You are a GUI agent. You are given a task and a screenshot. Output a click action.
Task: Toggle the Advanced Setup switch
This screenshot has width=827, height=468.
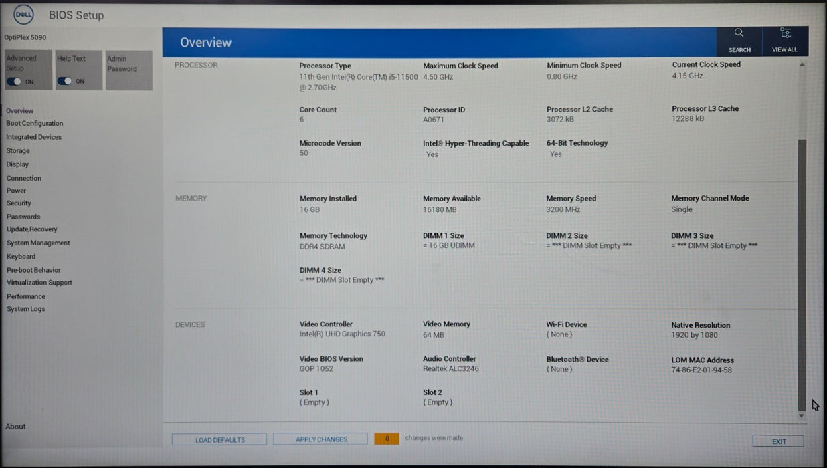point(14,81)
